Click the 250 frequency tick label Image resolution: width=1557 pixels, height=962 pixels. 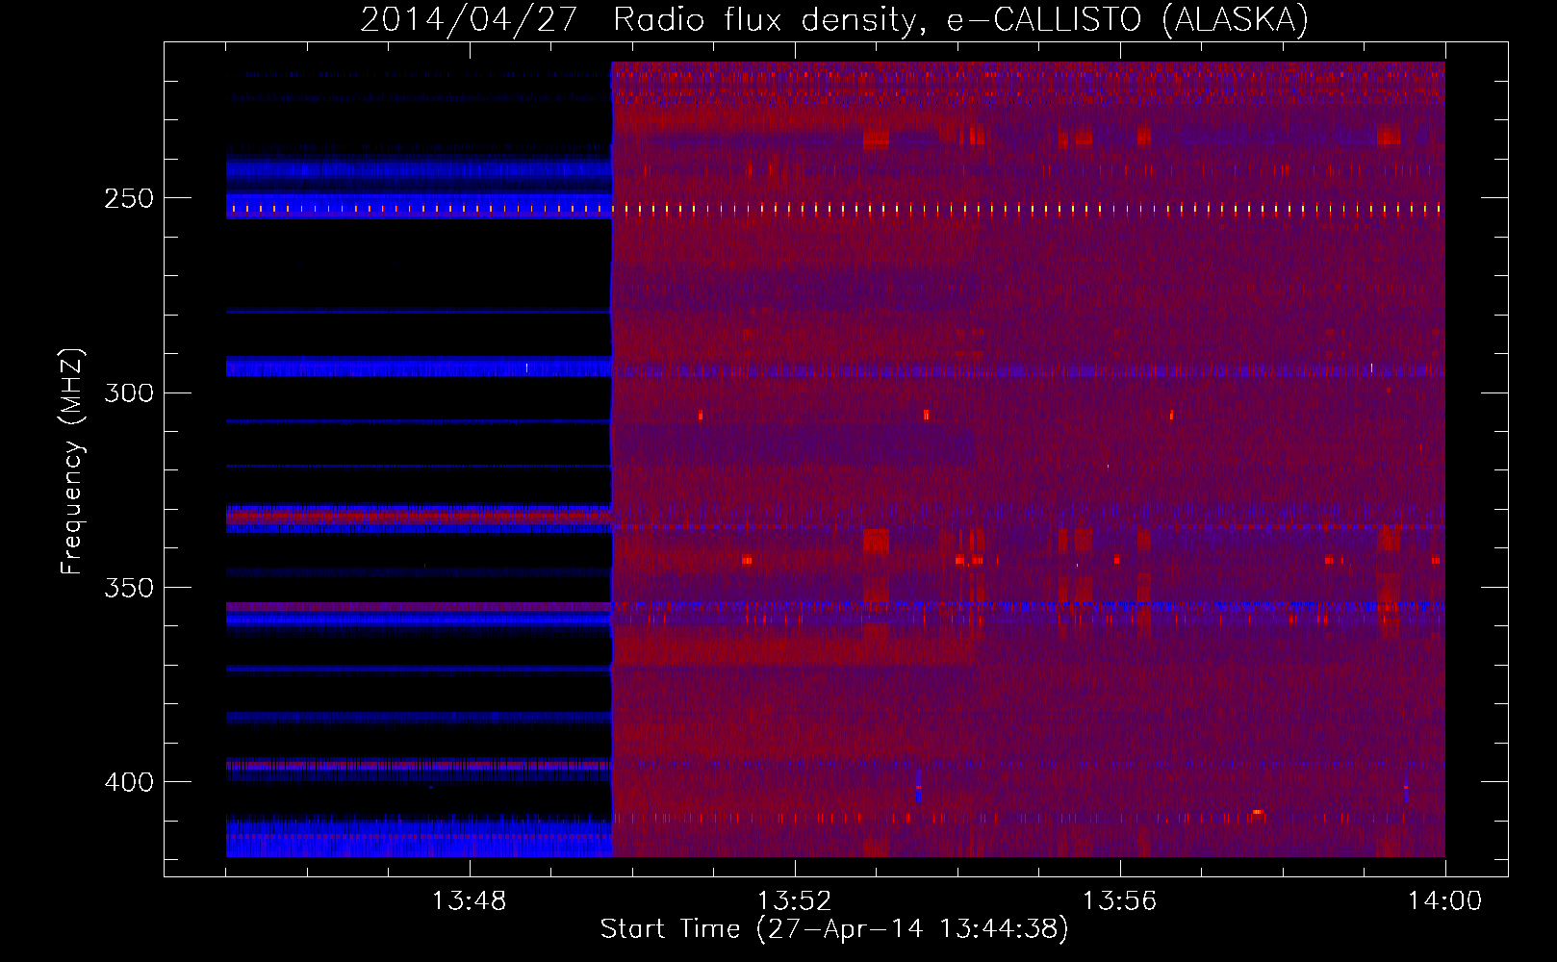coord(129,198)
